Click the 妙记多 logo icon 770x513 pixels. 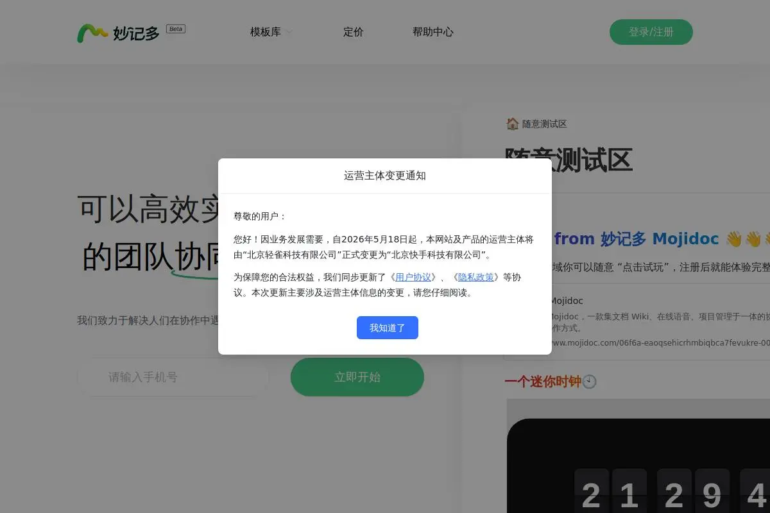coord(92,33)
